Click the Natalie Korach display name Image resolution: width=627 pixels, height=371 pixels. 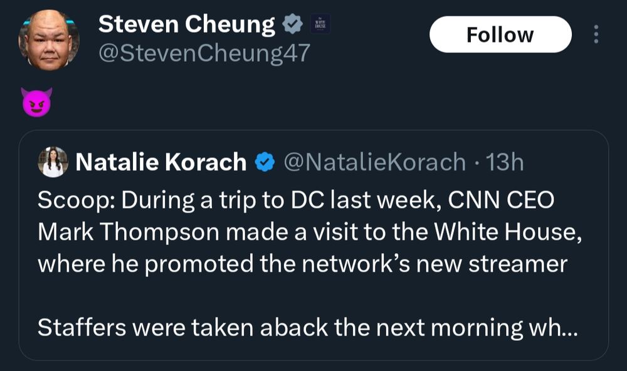pyautogui.click(x=161, y=162)
